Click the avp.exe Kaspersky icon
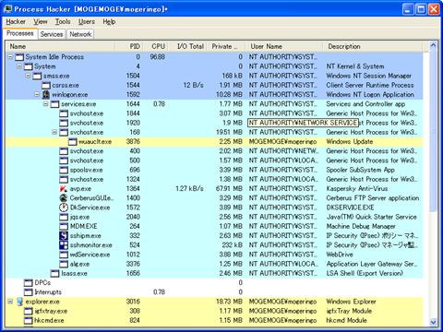 (x=64, y=188)
